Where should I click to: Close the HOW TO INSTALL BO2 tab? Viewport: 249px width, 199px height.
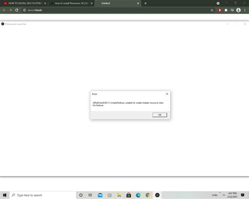tap(45, 3)
